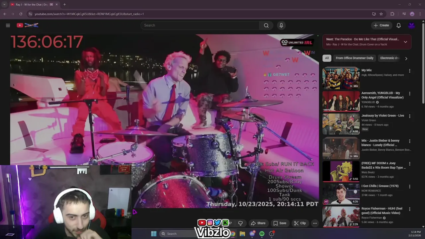This screenshot has width=425, height=239.
Task: Open the tab search dropdown arrow
Action: pyautogui.click(x=4, y=5)
